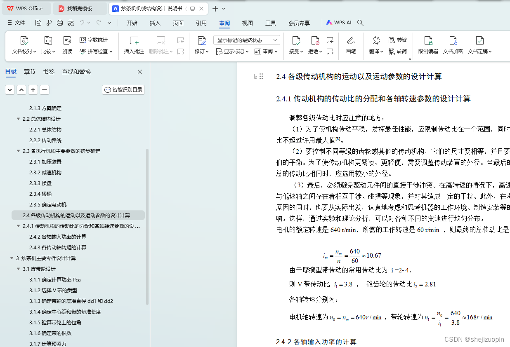Collapse the 2.3 各执行机构主要参数的初步确定 node
Viewport: 510px width, 347px height.
tap(18, 151)
